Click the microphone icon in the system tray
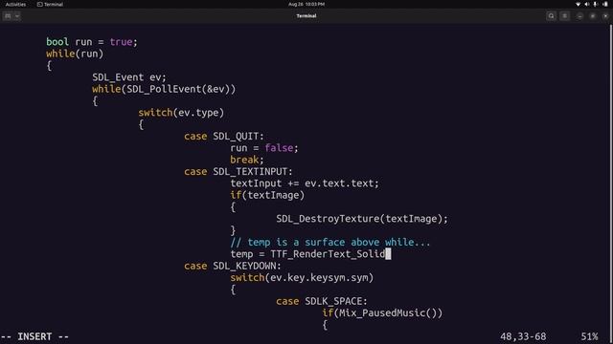 pyautogui.click(x=596, y=4)
